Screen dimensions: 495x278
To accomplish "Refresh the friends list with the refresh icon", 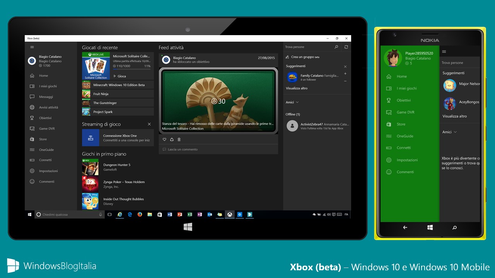I will click(x=346, y=47).
